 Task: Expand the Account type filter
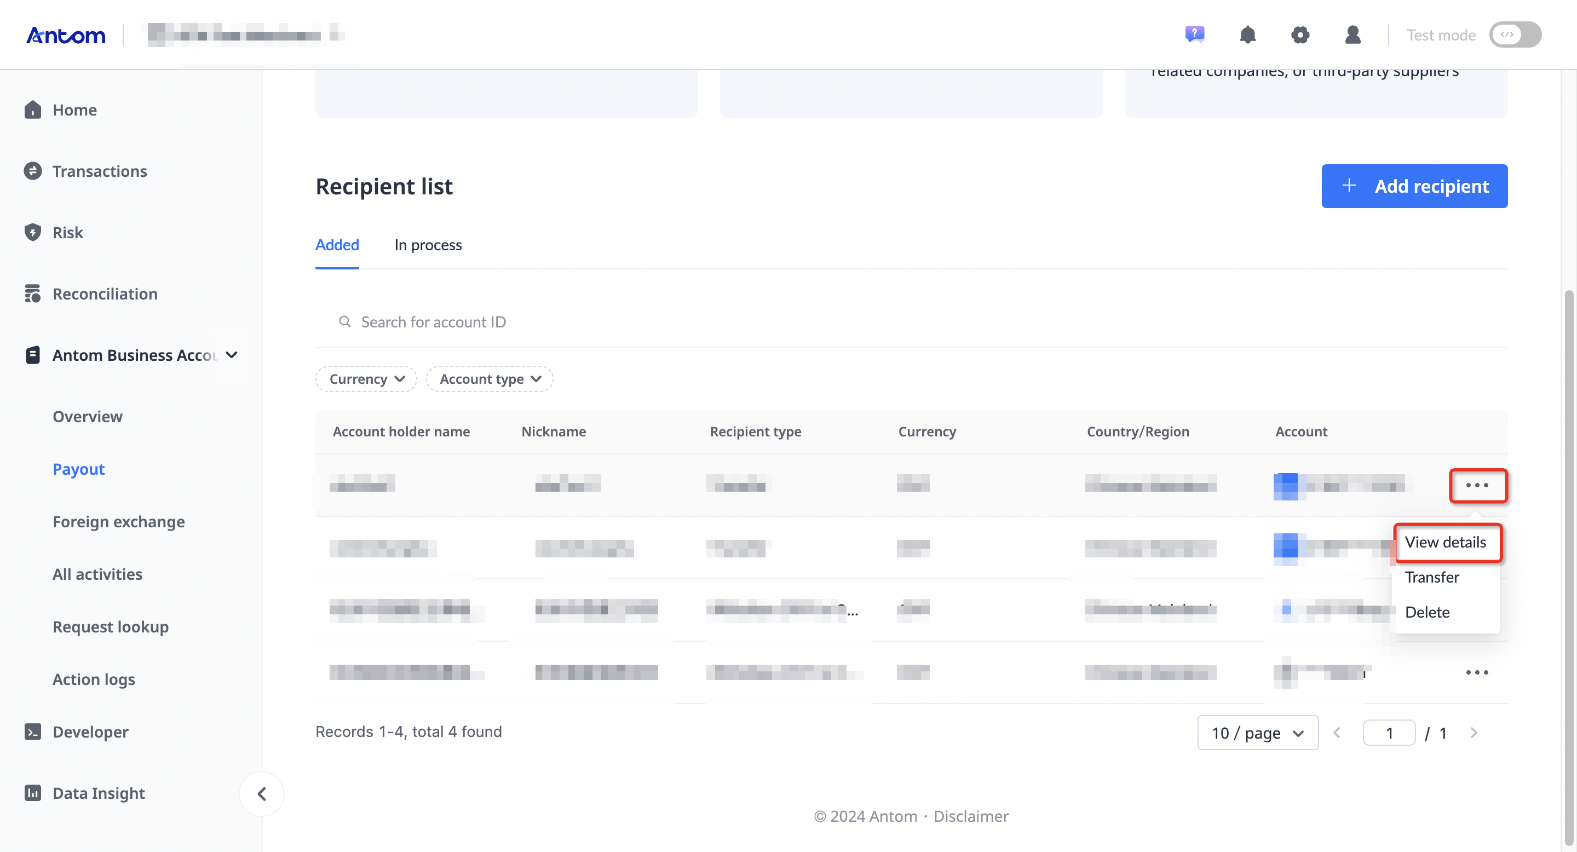pos(490,379)
